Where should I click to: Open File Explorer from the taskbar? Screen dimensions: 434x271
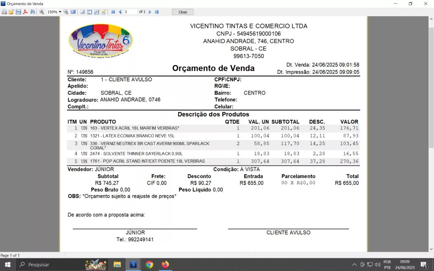117,264
